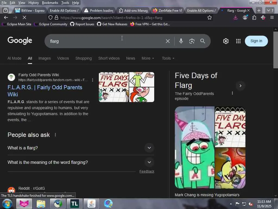Go back to previous page
278x209 pixels.
[x=6, y=17]
